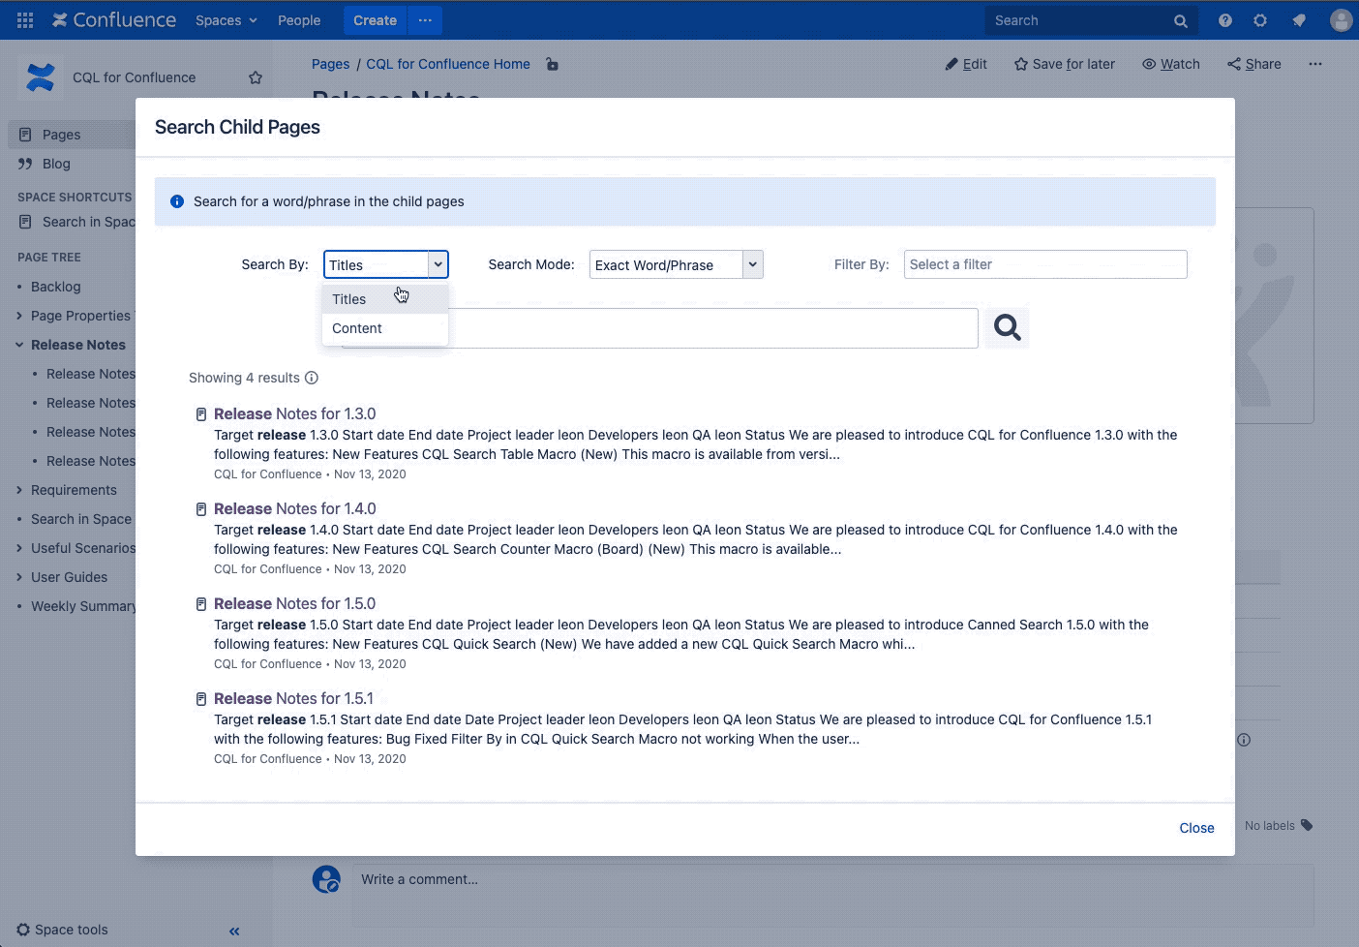Click the Close button in the dialog

coord(1196,828)
